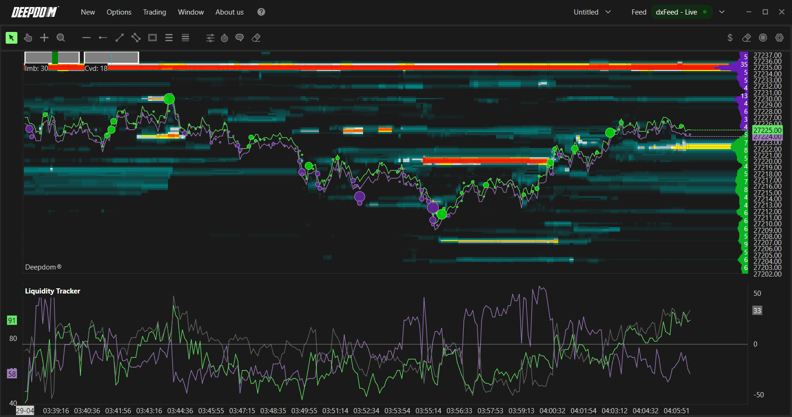Select the arrow pointer tool

click(x=11, y=38)
